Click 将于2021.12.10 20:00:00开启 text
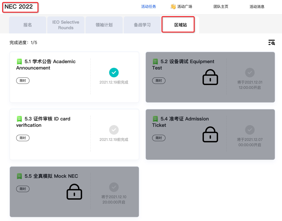This screenshot has width=282, height=221. [114, 200]
